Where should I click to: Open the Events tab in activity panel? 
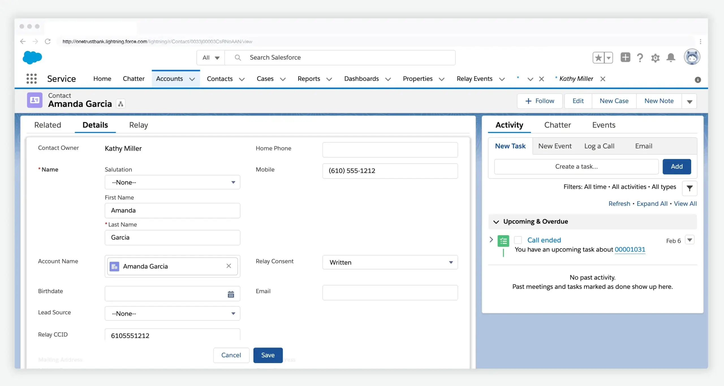pos(604,125)
